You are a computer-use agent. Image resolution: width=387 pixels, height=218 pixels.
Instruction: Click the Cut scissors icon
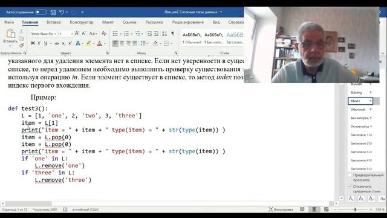point(22,32)
